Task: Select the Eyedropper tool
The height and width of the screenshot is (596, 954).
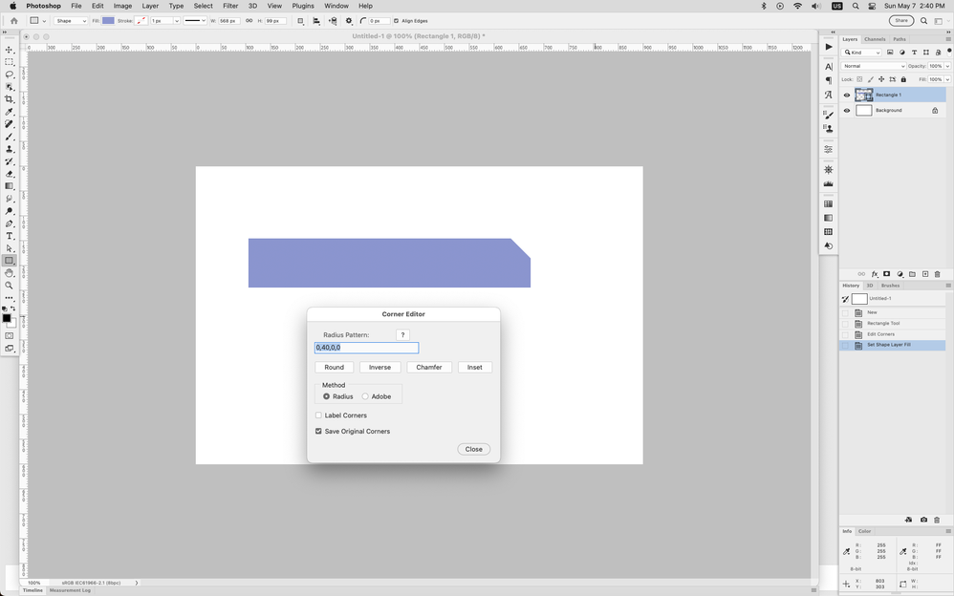Action: (10, 109)
